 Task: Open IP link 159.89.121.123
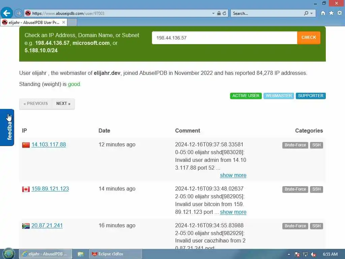click(x=50, y=189)
